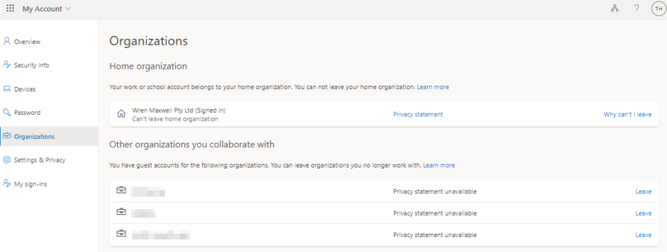The image size is (667, 252).
Task: Click the home icon beside Wren Maxwell
Action: [x=121, y=114]
